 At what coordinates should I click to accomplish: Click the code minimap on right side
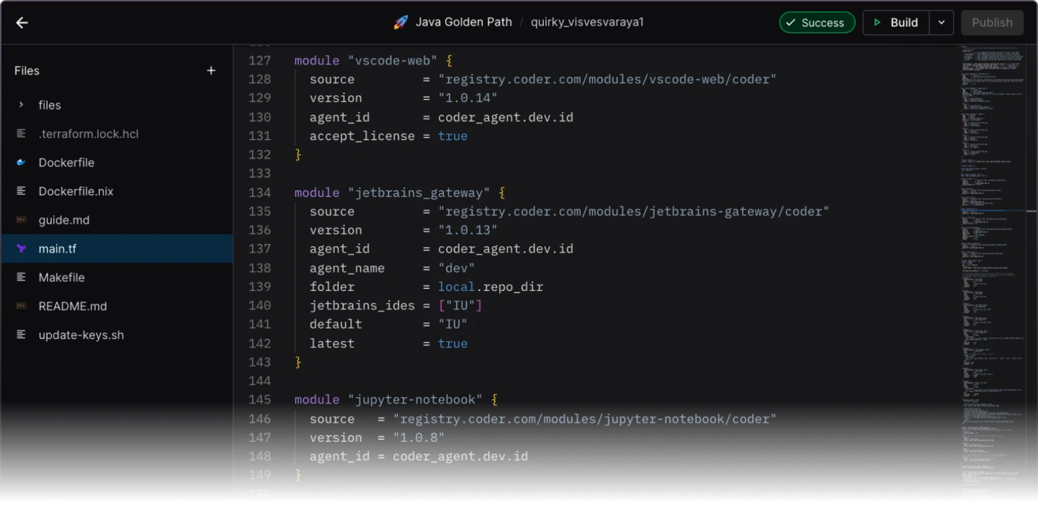[x=993, y=269]
